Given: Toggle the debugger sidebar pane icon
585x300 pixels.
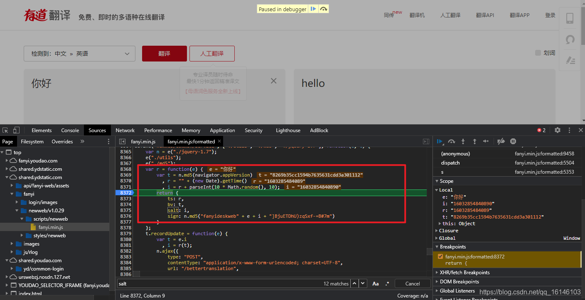Looking at the screenshot, I should coord(426,142).
